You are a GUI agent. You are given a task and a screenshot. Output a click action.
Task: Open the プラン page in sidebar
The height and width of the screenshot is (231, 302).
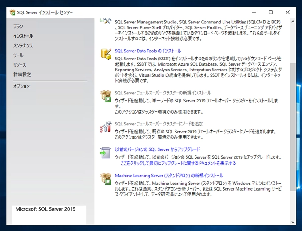pos(18,26)
